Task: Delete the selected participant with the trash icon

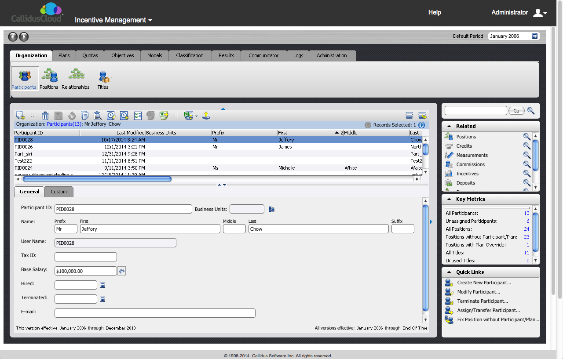Action: [45, 116]
